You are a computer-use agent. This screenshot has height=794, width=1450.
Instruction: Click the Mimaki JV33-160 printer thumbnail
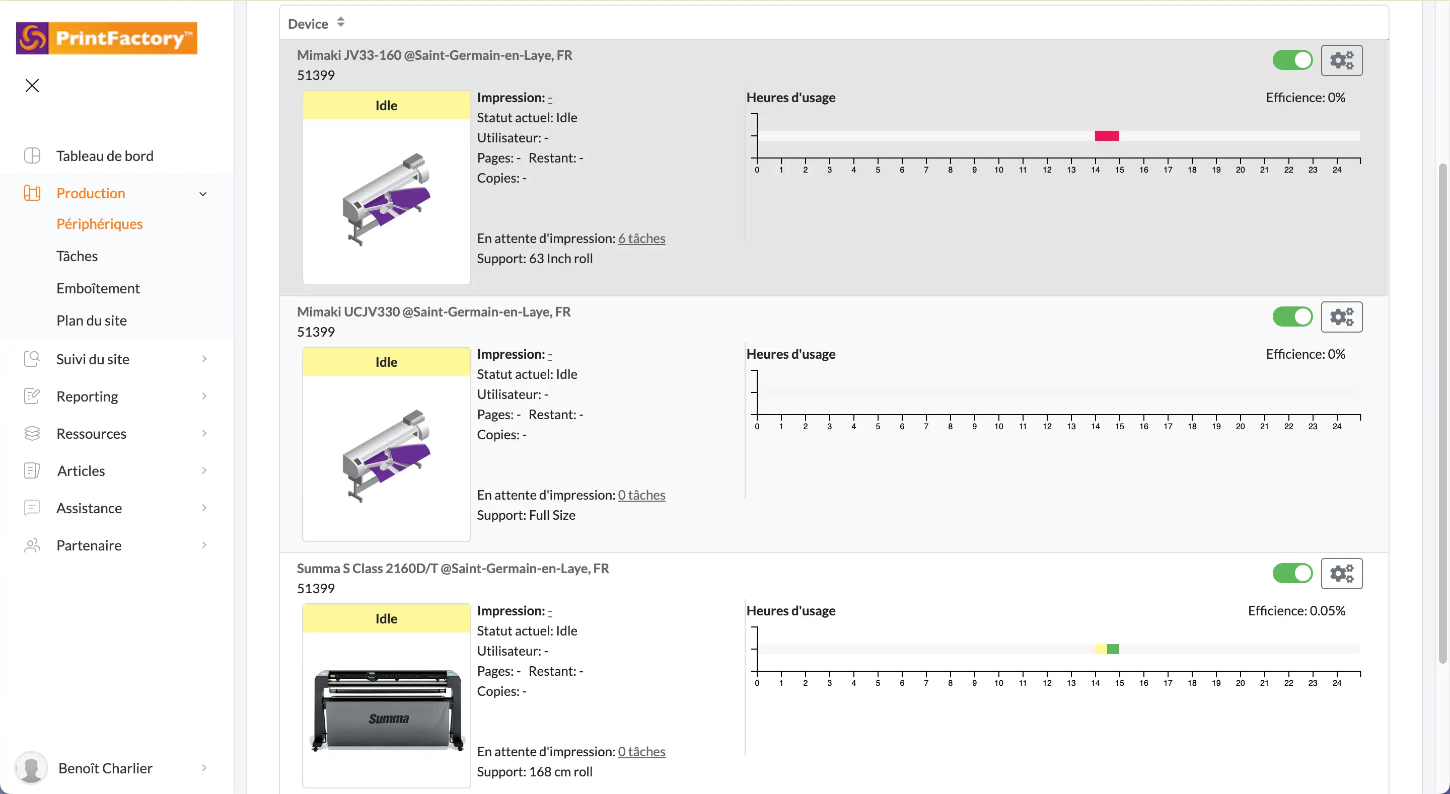point(386,200)
